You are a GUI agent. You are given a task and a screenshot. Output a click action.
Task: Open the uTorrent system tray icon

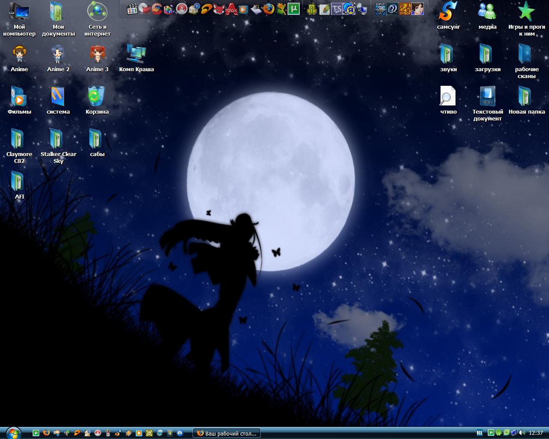click(492, 433)
